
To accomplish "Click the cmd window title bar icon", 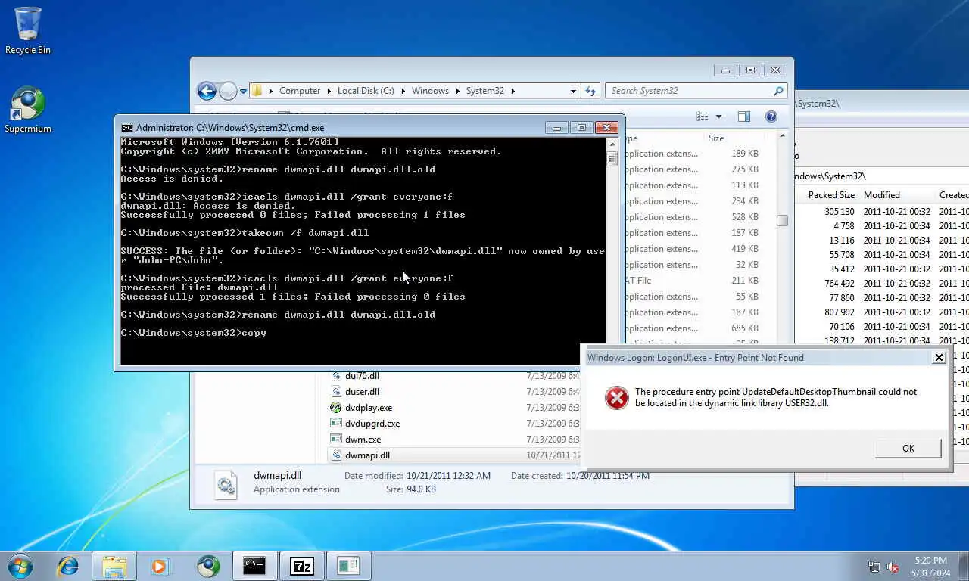I will [127, 128].
